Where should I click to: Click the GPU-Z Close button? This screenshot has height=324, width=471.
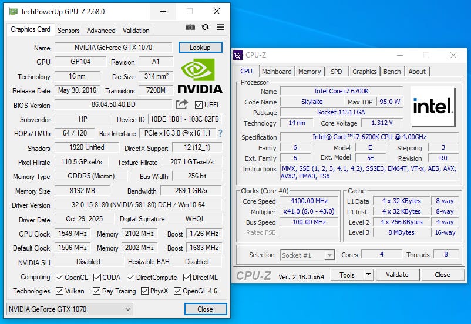205,309
